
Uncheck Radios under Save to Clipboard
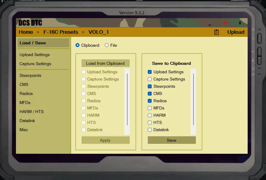150,101
